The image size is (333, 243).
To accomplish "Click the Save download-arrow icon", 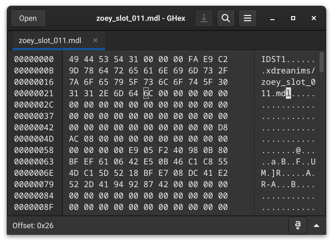I will (x=204, y=19).
